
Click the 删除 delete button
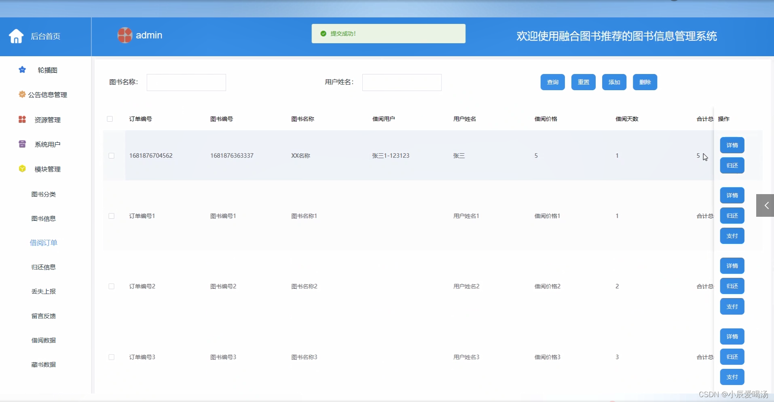645,82
